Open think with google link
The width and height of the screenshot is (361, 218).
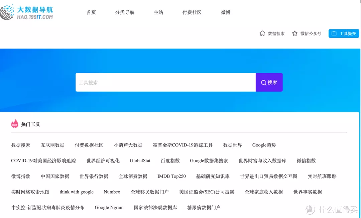point(77,192)
